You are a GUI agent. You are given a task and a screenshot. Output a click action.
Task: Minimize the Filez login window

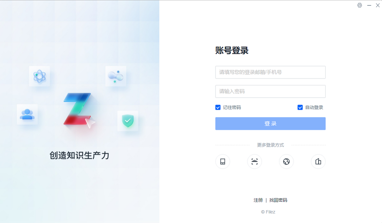tap(369, 5)
